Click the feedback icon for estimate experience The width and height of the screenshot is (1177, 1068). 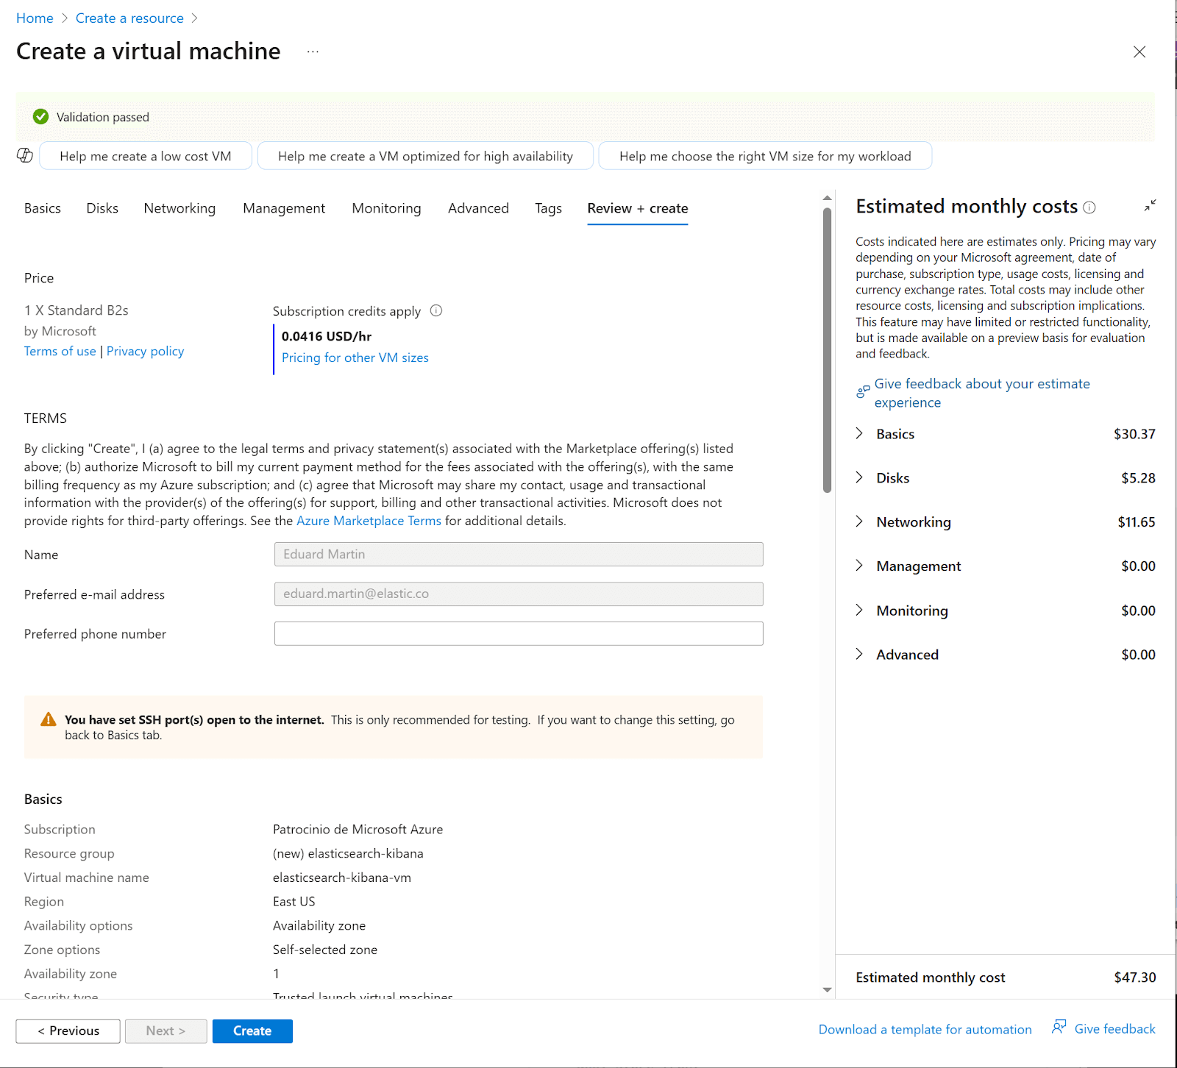[x=862, y=391]
